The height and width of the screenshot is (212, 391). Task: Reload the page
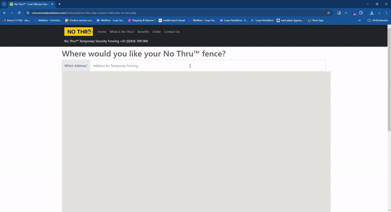(19, 13)
